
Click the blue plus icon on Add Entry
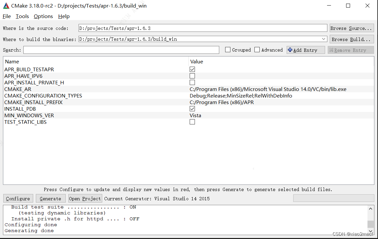pyautogui.click(x=290, y=50)
